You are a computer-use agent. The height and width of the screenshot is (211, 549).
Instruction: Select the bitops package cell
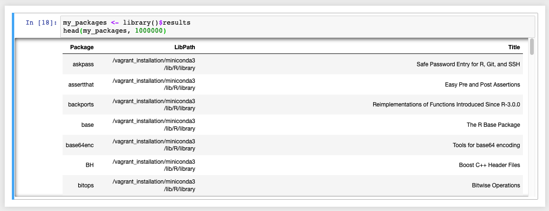pos(86,185)
